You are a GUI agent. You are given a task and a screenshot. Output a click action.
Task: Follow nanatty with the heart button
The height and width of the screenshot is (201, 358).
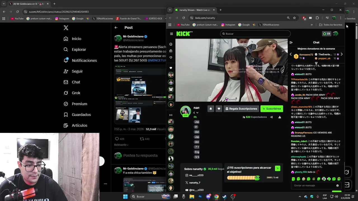[219, 109]
